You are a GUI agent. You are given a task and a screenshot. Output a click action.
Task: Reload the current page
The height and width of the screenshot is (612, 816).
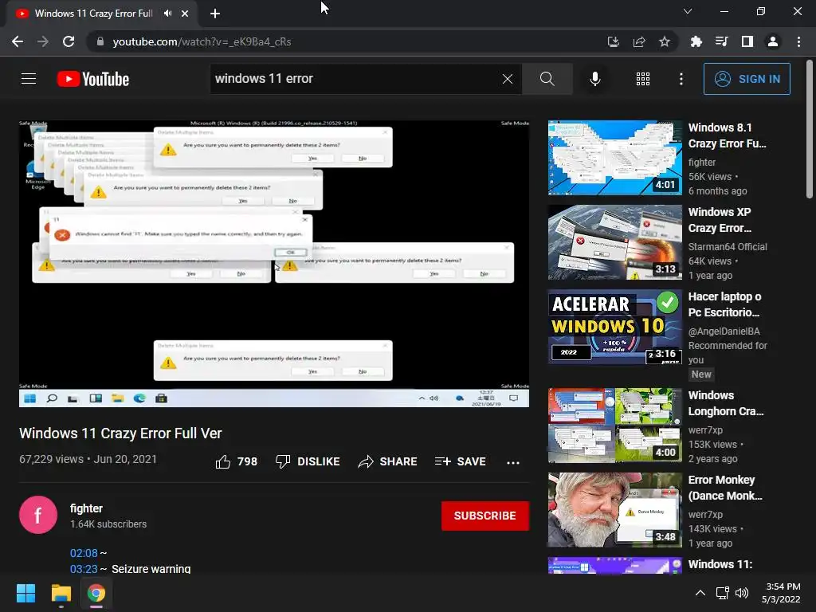click(69, 41)
